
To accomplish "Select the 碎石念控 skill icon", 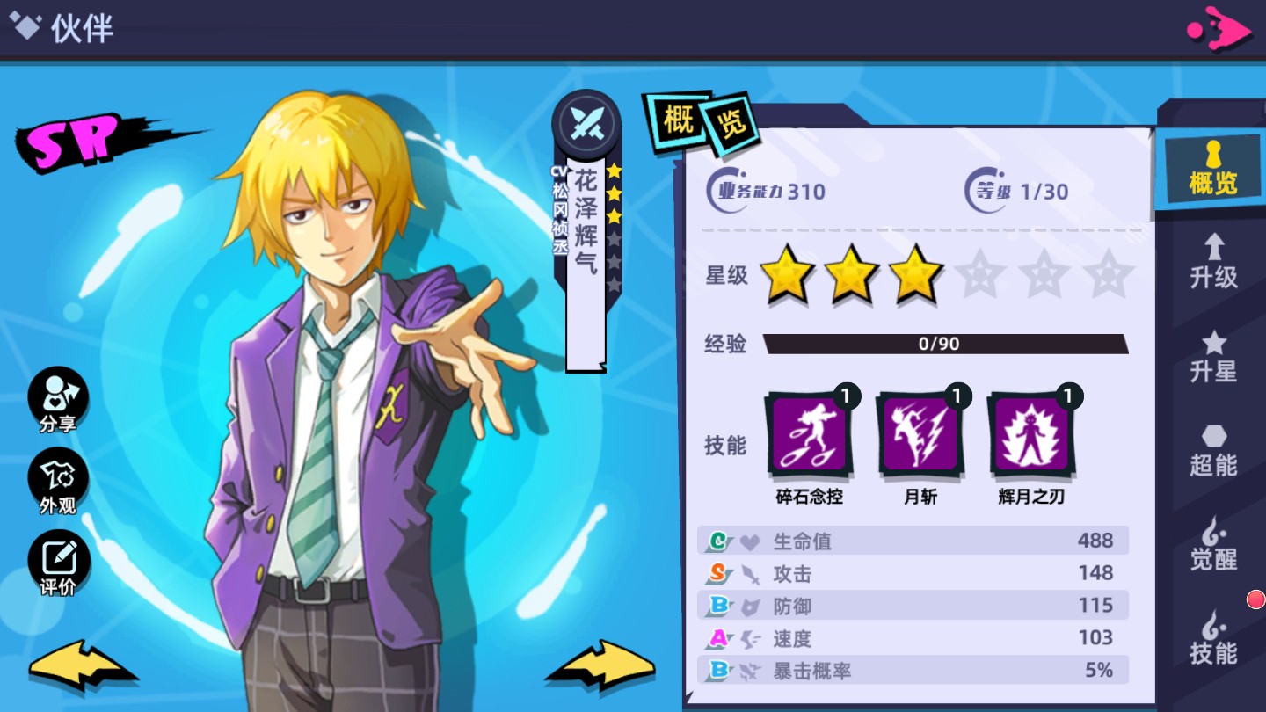I will (810, 433).
